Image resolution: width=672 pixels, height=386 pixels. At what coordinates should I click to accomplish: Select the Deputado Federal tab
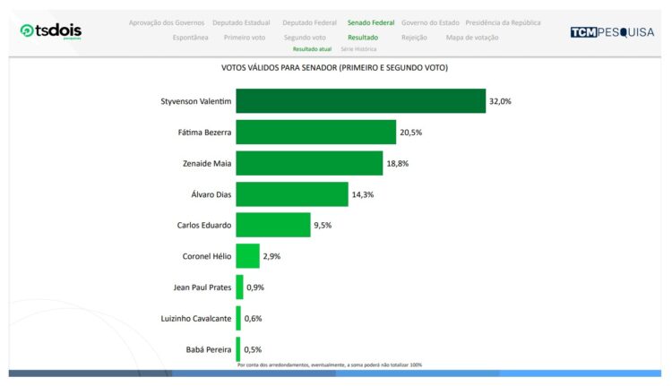(x=309, y=22)
